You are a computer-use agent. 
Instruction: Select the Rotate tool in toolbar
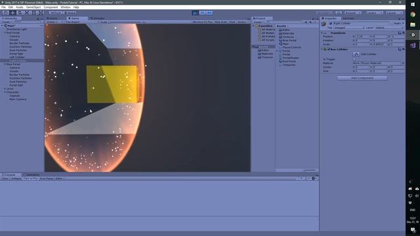[x=20, y=13]
